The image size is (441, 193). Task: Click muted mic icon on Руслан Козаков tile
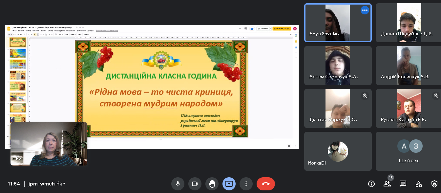click(x=436, y=96)
